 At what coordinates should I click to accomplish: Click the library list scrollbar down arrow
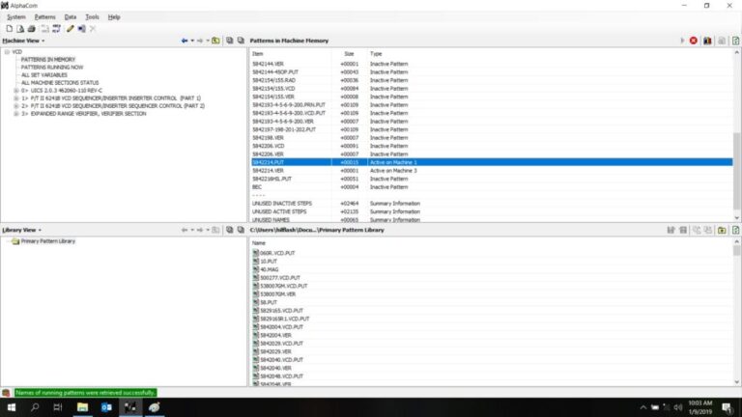coord(737,382)
